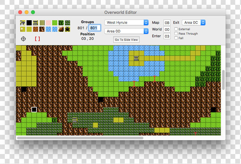Click the Overworld Editor window title

pyautogui.click(x=120, y=12)
